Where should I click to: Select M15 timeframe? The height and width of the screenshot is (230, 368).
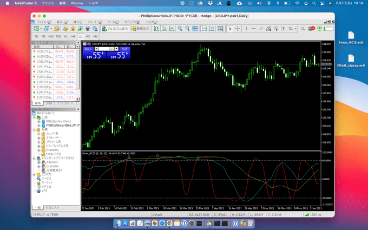point(51,36)
